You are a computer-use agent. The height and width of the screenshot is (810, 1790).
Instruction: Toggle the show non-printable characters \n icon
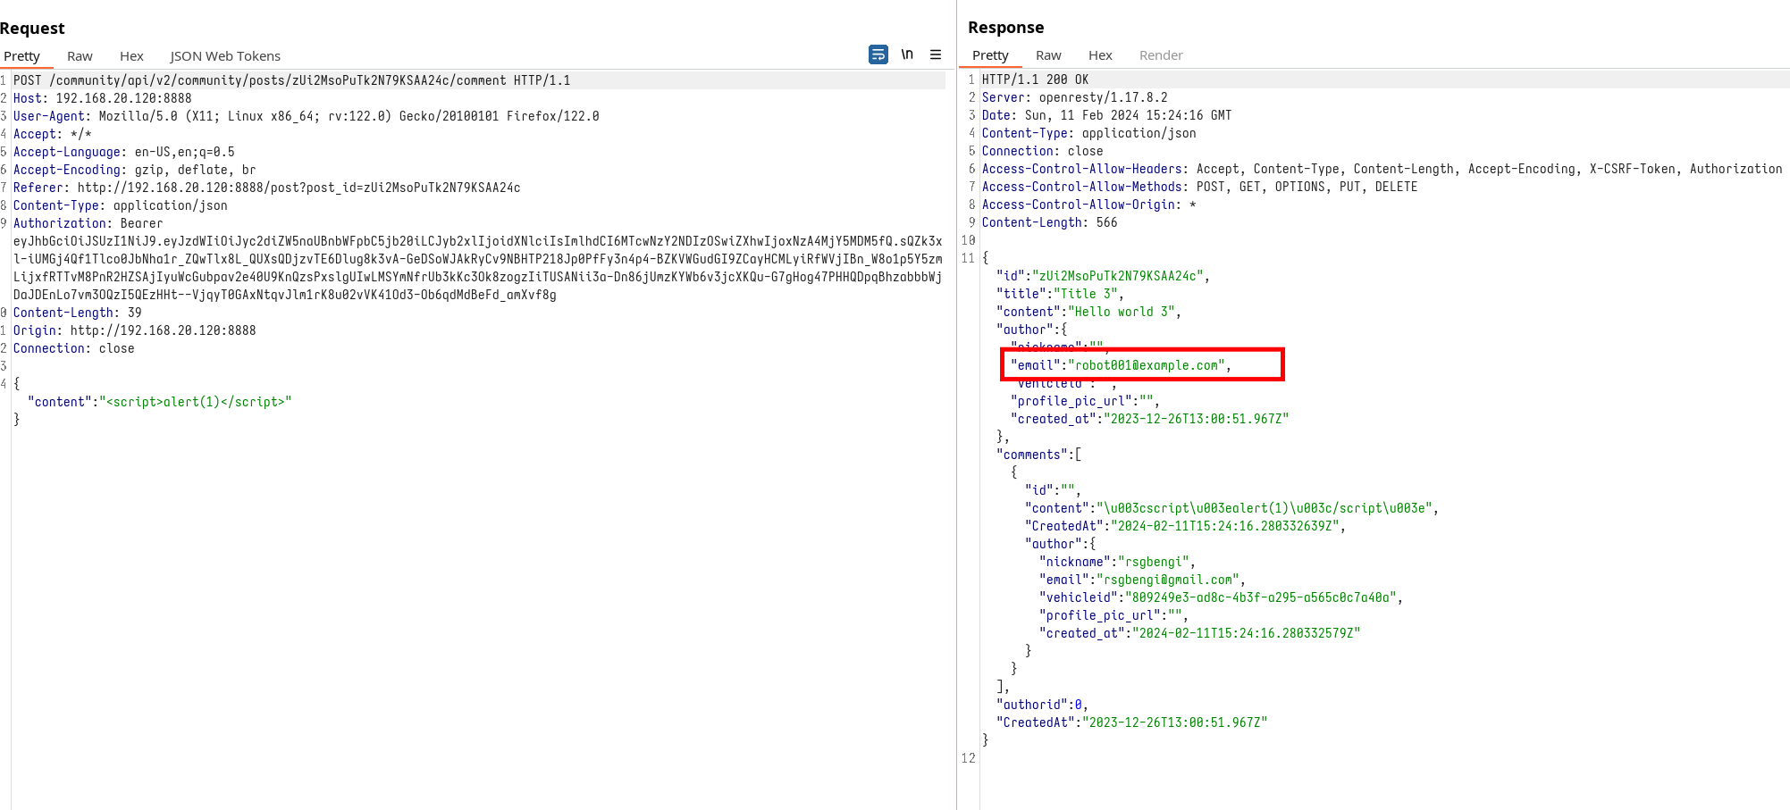pyautogui.click(x=907, y=54)
